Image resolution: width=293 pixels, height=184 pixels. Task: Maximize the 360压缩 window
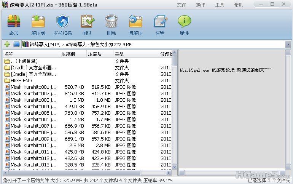(272, 4)
